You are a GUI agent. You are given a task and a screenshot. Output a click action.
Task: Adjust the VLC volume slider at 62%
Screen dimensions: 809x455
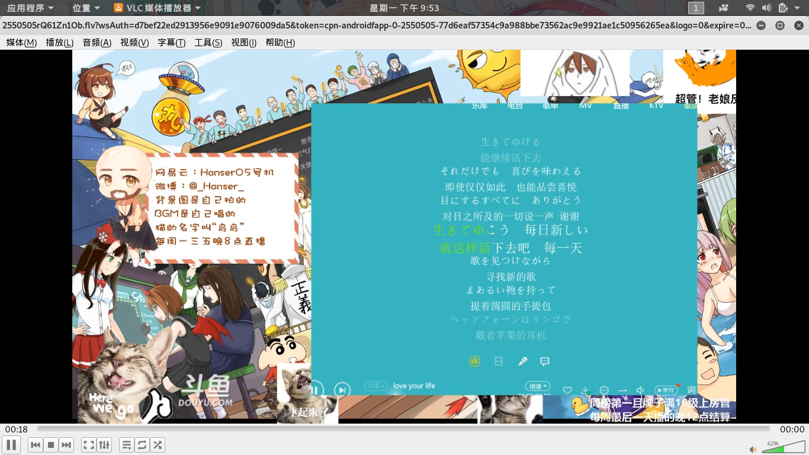pos(782,447)
